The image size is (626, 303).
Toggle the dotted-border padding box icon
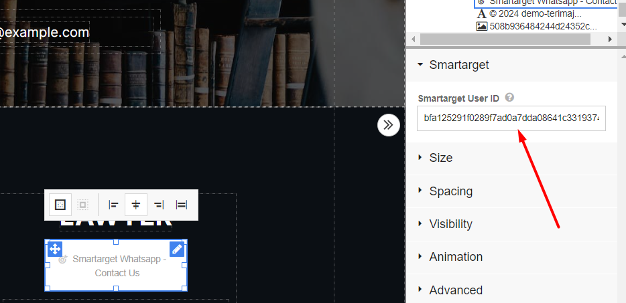pos(82,205)
